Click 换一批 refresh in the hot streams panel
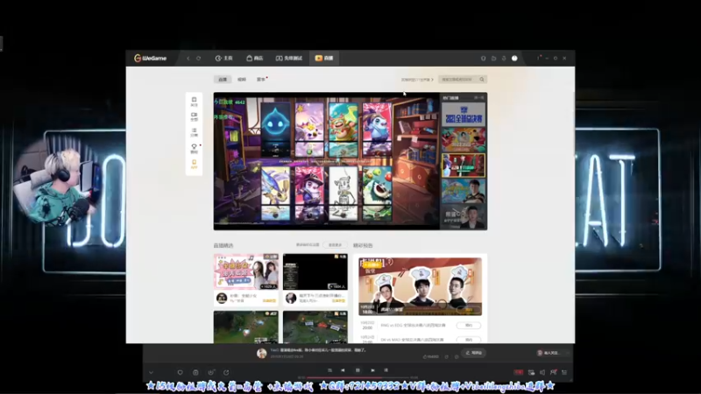The height and width of the screenshot is (394, 701). [x=478, y=97]
